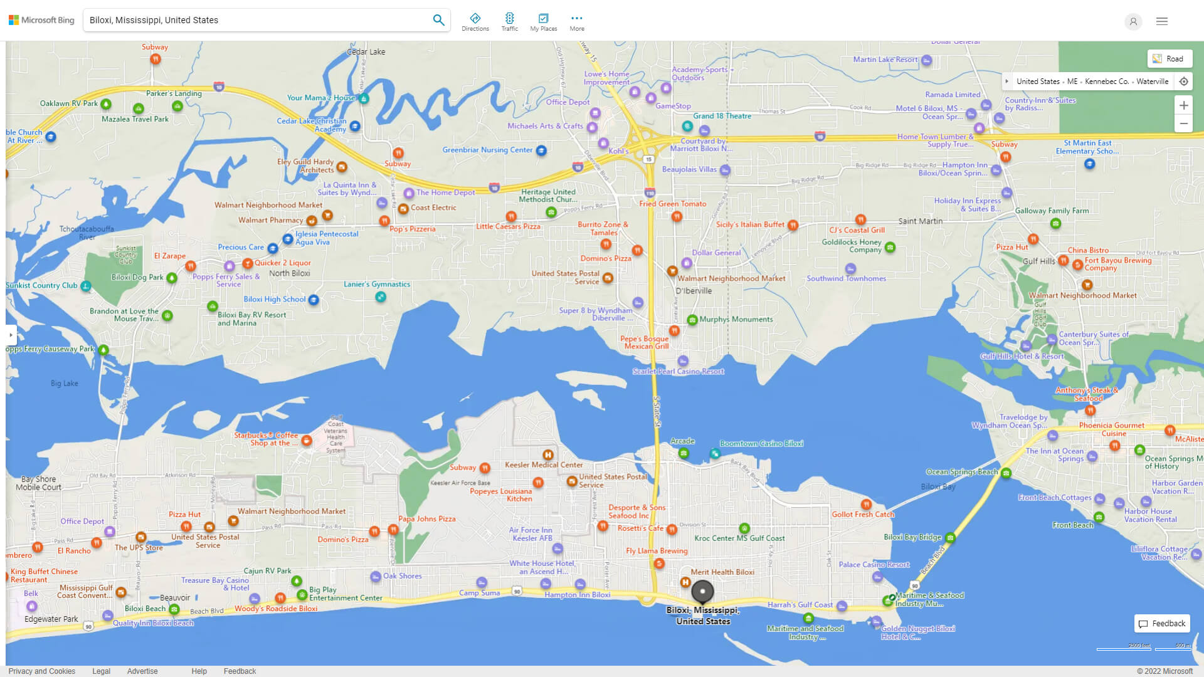Expand the left side panel arrow
This screenshot has height=677, width=1204.
[x=10, y=335]
